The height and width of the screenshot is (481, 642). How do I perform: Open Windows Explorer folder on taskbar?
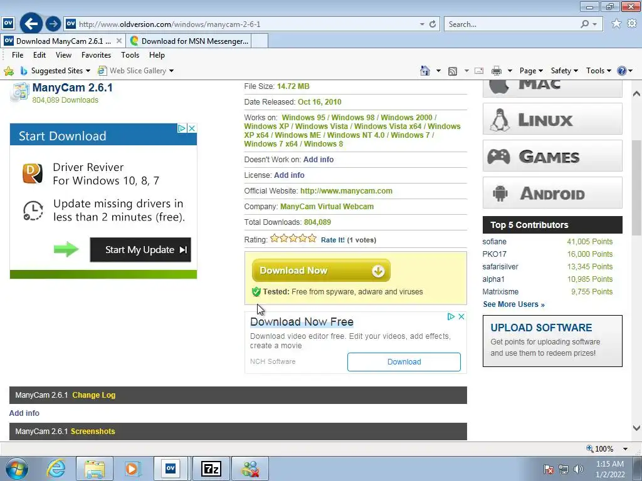point(94,468)
